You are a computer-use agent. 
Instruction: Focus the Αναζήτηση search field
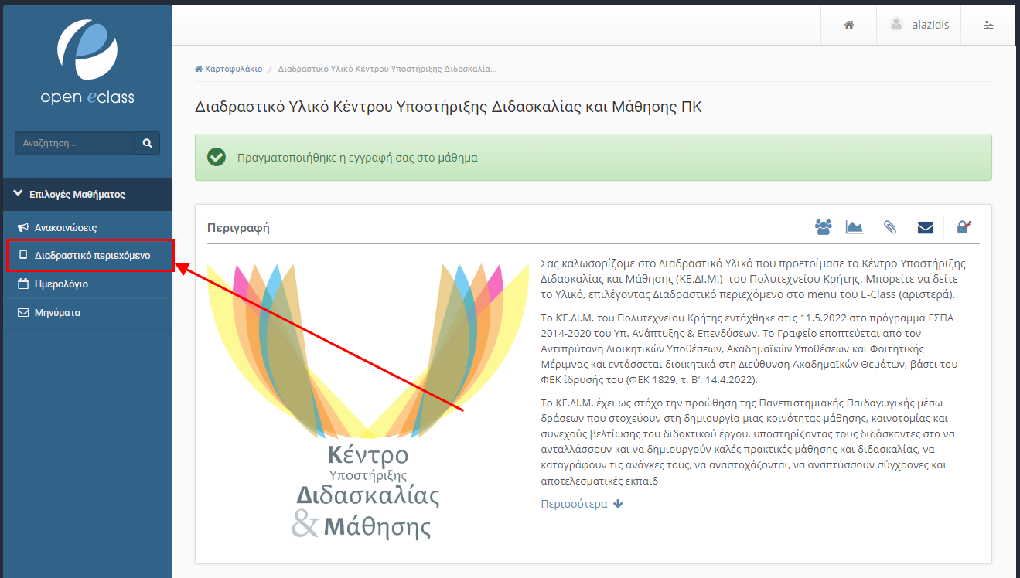75,143
